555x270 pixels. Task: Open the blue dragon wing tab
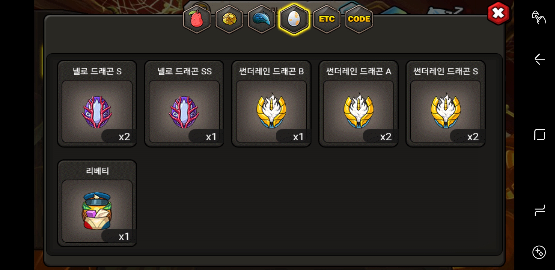click(x=261, y=19)
